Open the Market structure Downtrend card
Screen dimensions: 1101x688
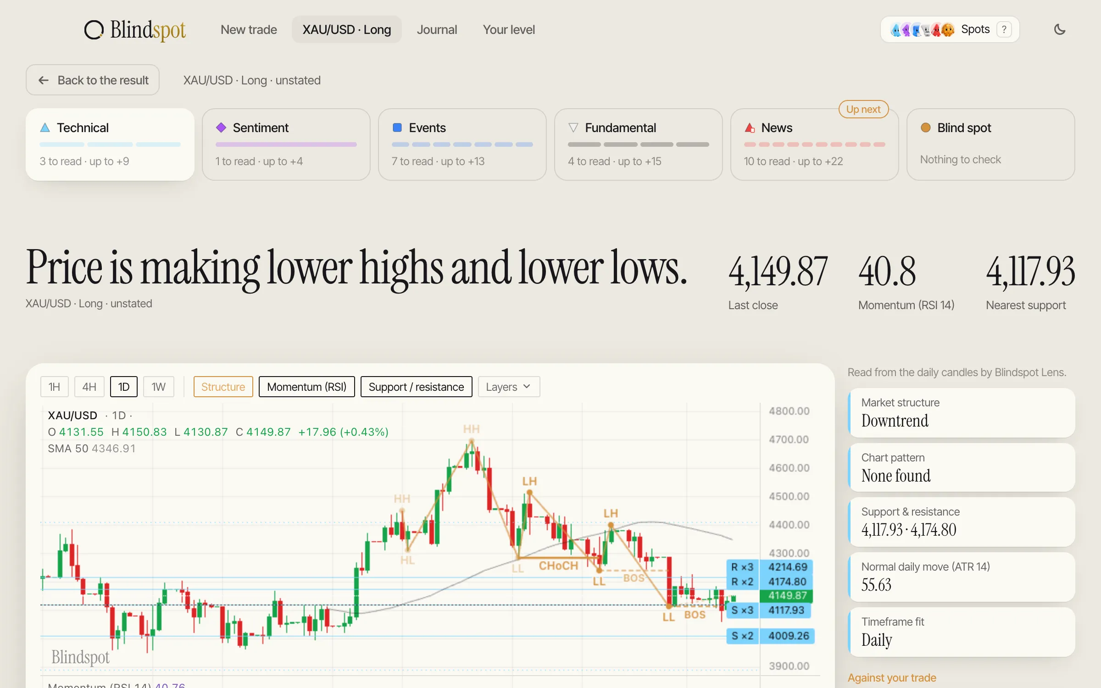click(x=962, y=413)
